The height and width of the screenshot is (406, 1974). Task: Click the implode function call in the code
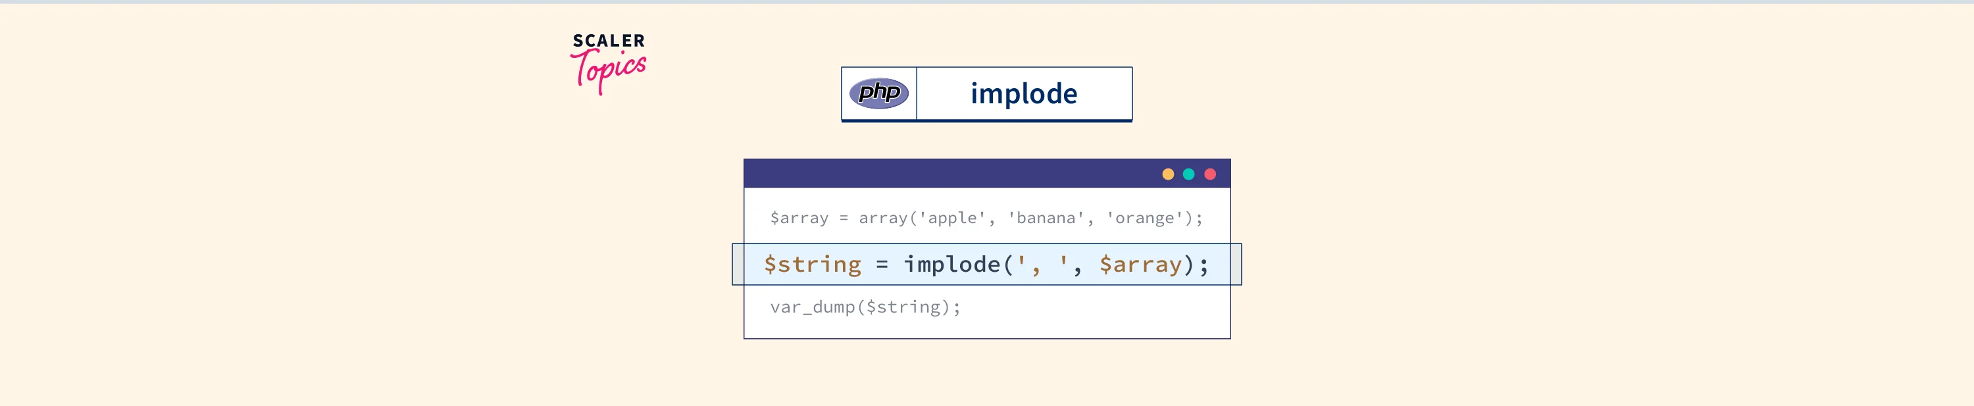click(x=951, y=265)
